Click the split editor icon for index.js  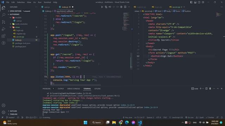click(125, 7)
